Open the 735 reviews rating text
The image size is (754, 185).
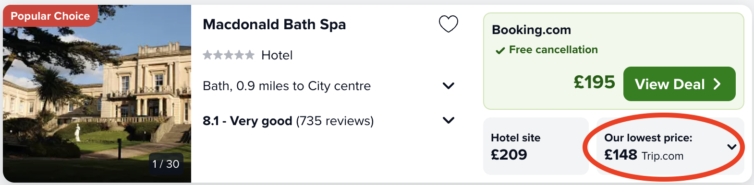[288, 121]
